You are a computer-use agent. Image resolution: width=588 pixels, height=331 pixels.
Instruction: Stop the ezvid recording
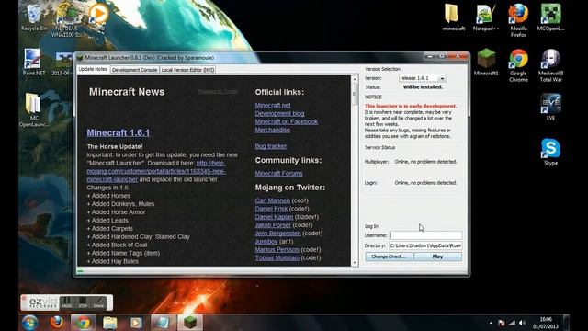coord(83,302)
